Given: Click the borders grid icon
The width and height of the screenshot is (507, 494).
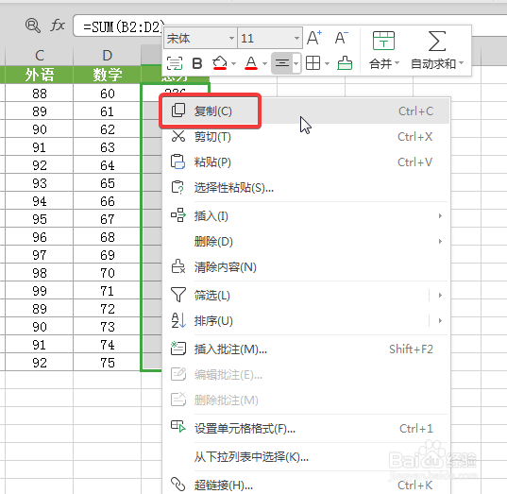Looking at the screenshot, I should [313, 62].
